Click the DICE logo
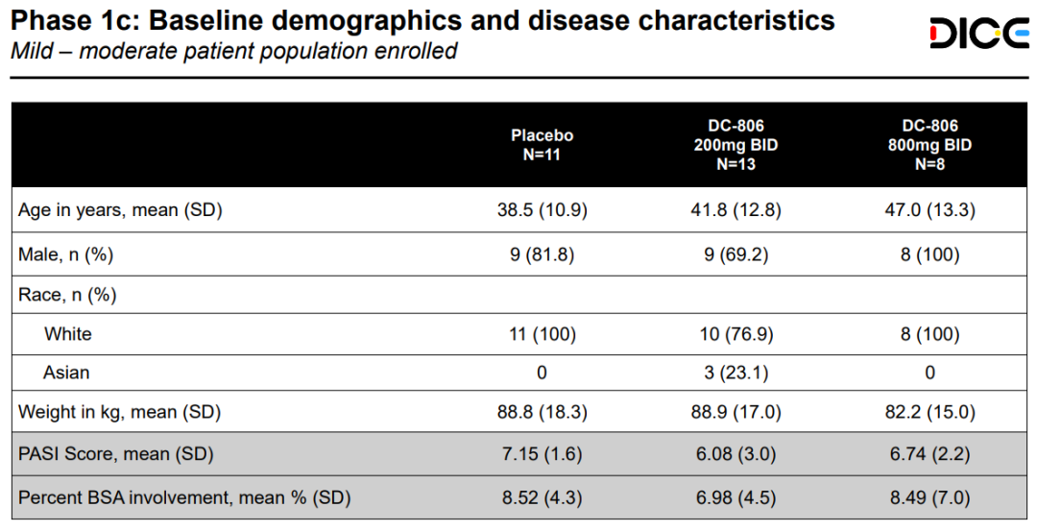Viewport: 1037px width, 531px height. (977, 36)
